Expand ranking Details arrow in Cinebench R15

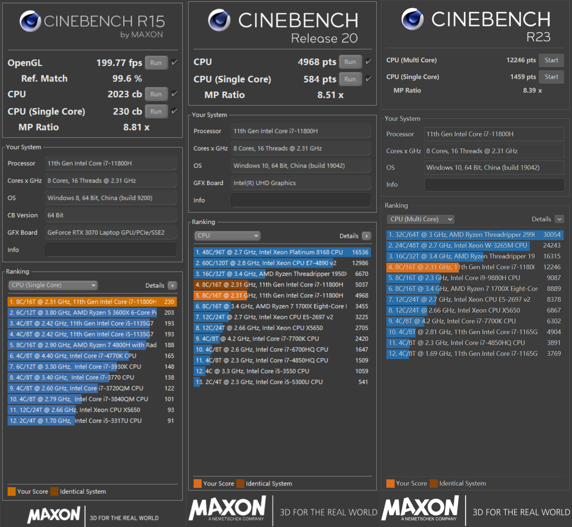(x=173, y=285)
